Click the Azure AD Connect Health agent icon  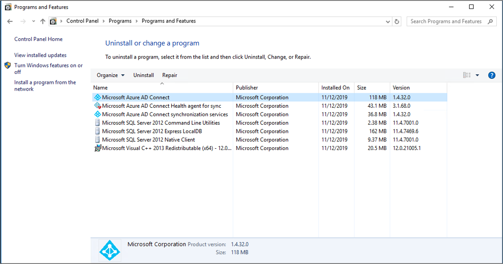98,105
